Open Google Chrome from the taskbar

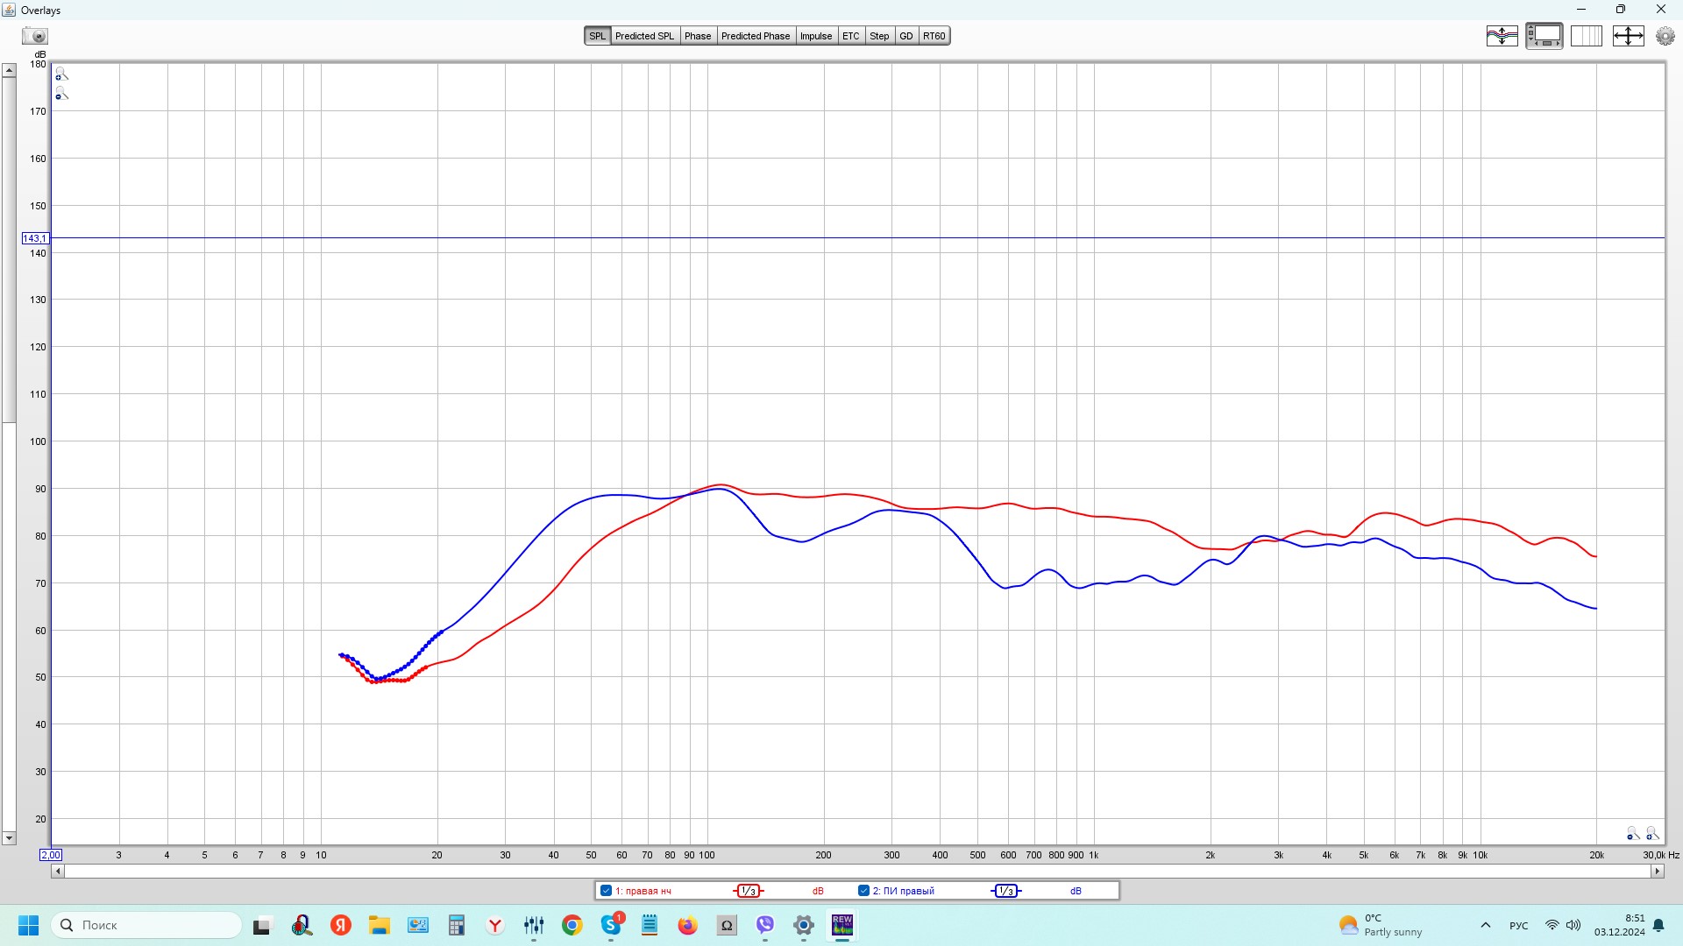pos(572,925)
